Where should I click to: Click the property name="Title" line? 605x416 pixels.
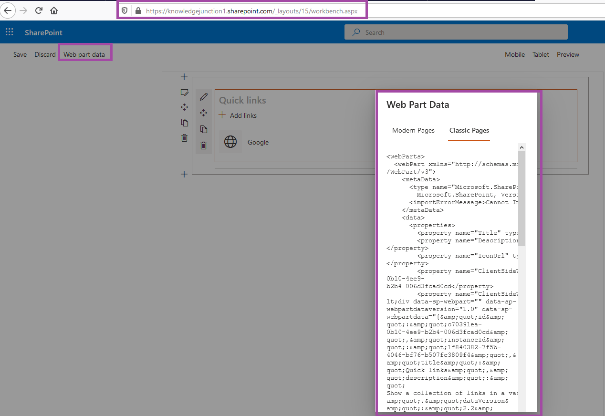(467, 233)
